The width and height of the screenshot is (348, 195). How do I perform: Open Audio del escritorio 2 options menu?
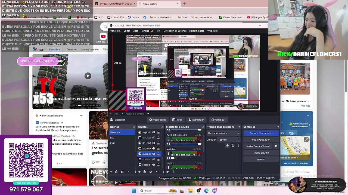(168, 139)
